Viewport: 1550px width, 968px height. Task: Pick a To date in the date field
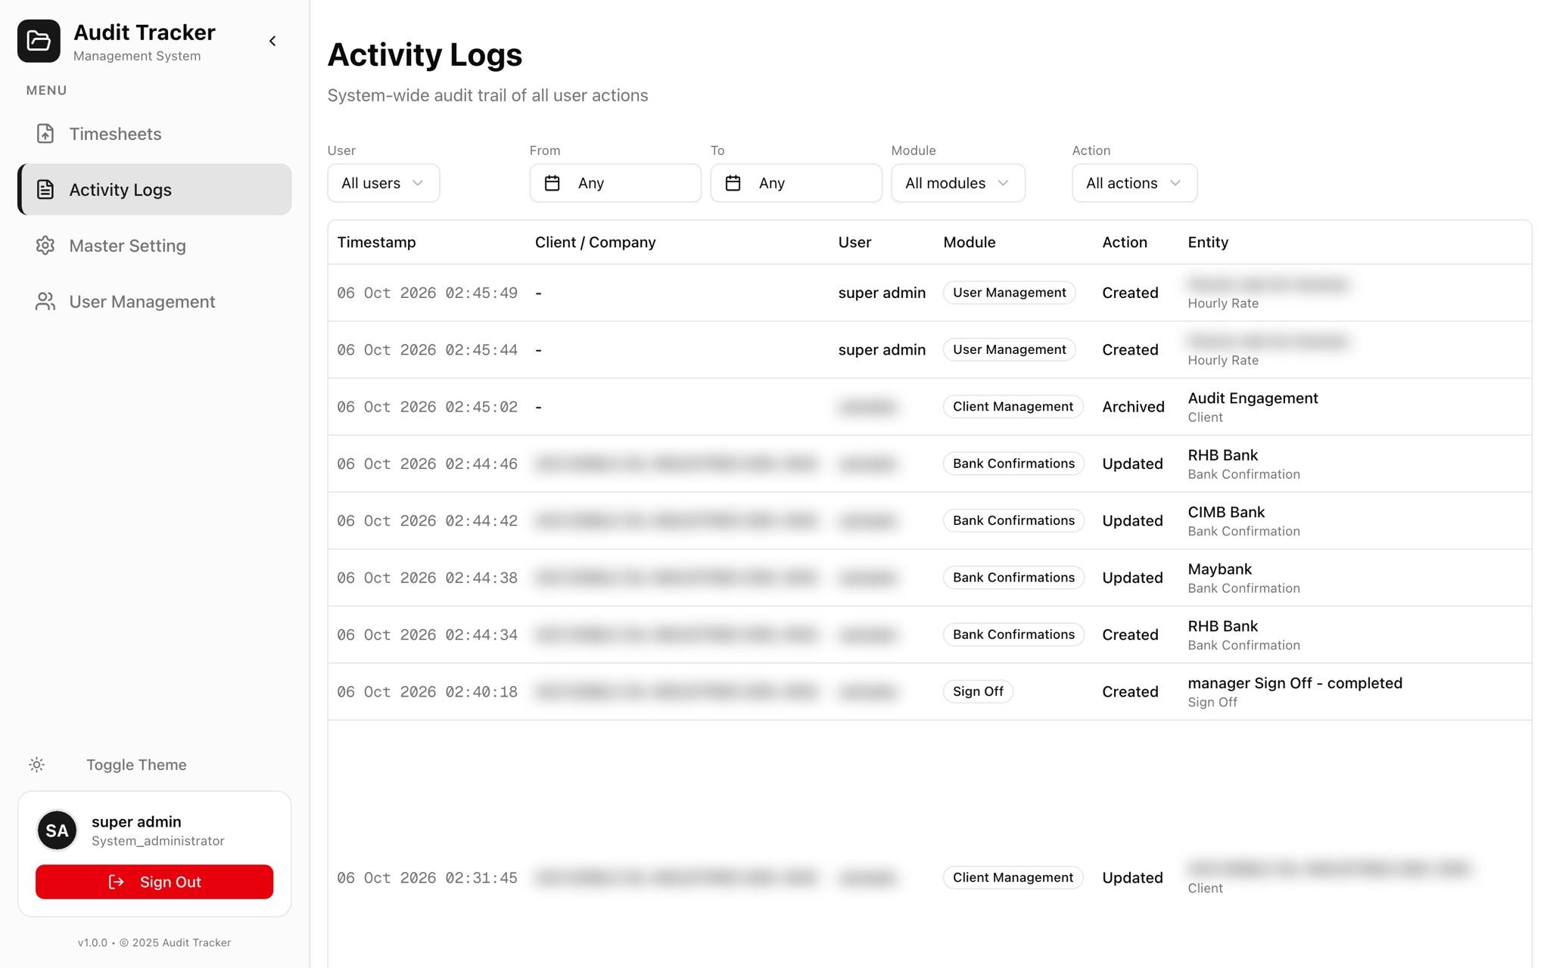(x=796, y=183)
